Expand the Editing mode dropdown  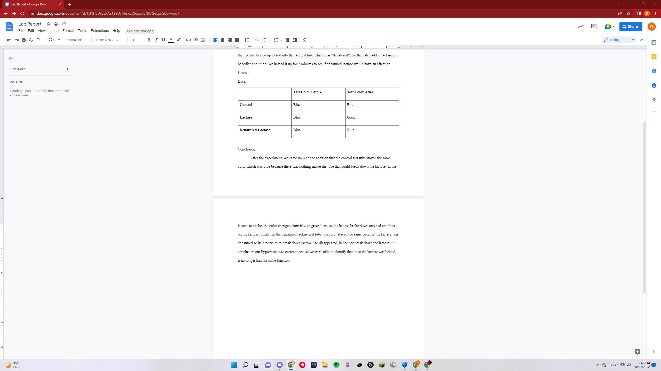click(x=619, y=40)
